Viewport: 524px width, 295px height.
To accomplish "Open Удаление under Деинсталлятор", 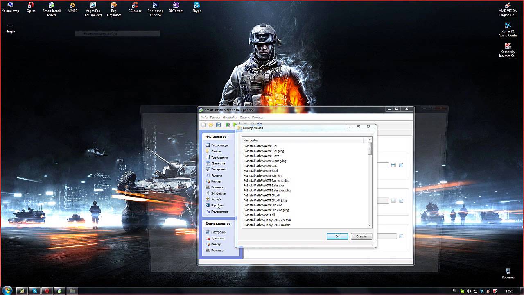I will point(215,238).
